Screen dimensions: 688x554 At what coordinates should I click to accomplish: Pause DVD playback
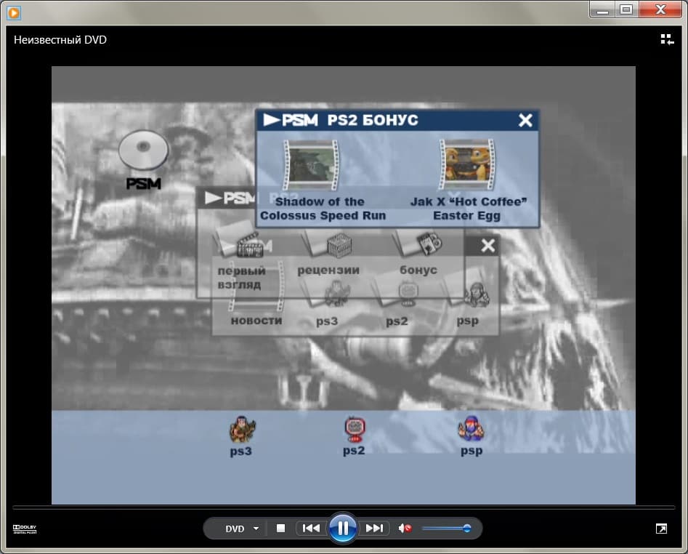342,528
